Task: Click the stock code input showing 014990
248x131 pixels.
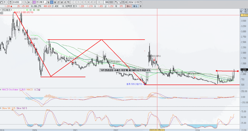Action: (17, 2)
